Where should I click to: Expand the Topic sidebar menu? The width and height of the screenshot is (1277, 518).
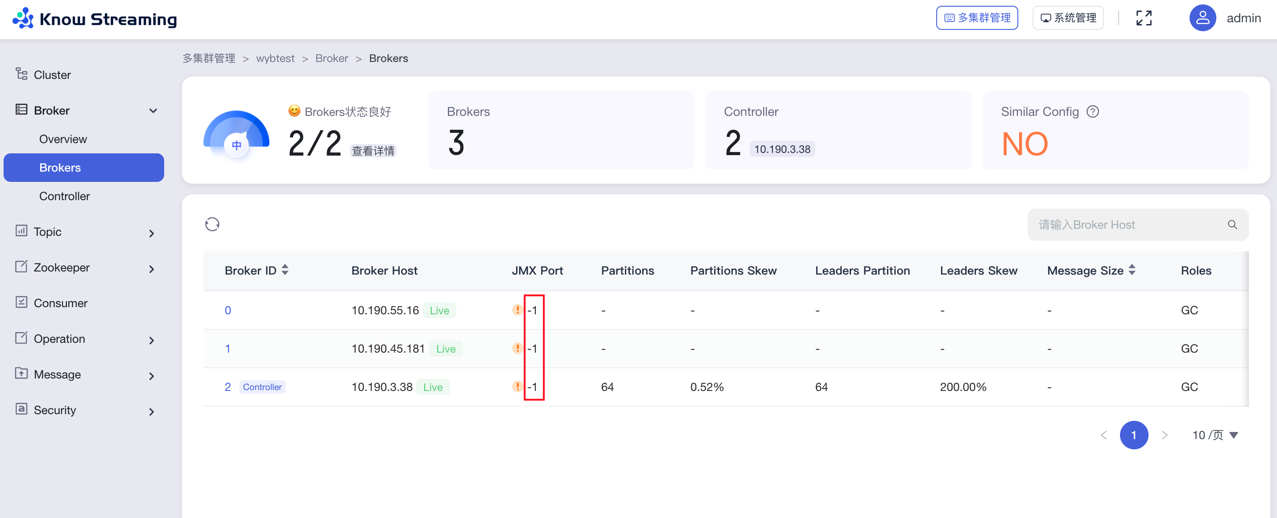coord(151,233)
